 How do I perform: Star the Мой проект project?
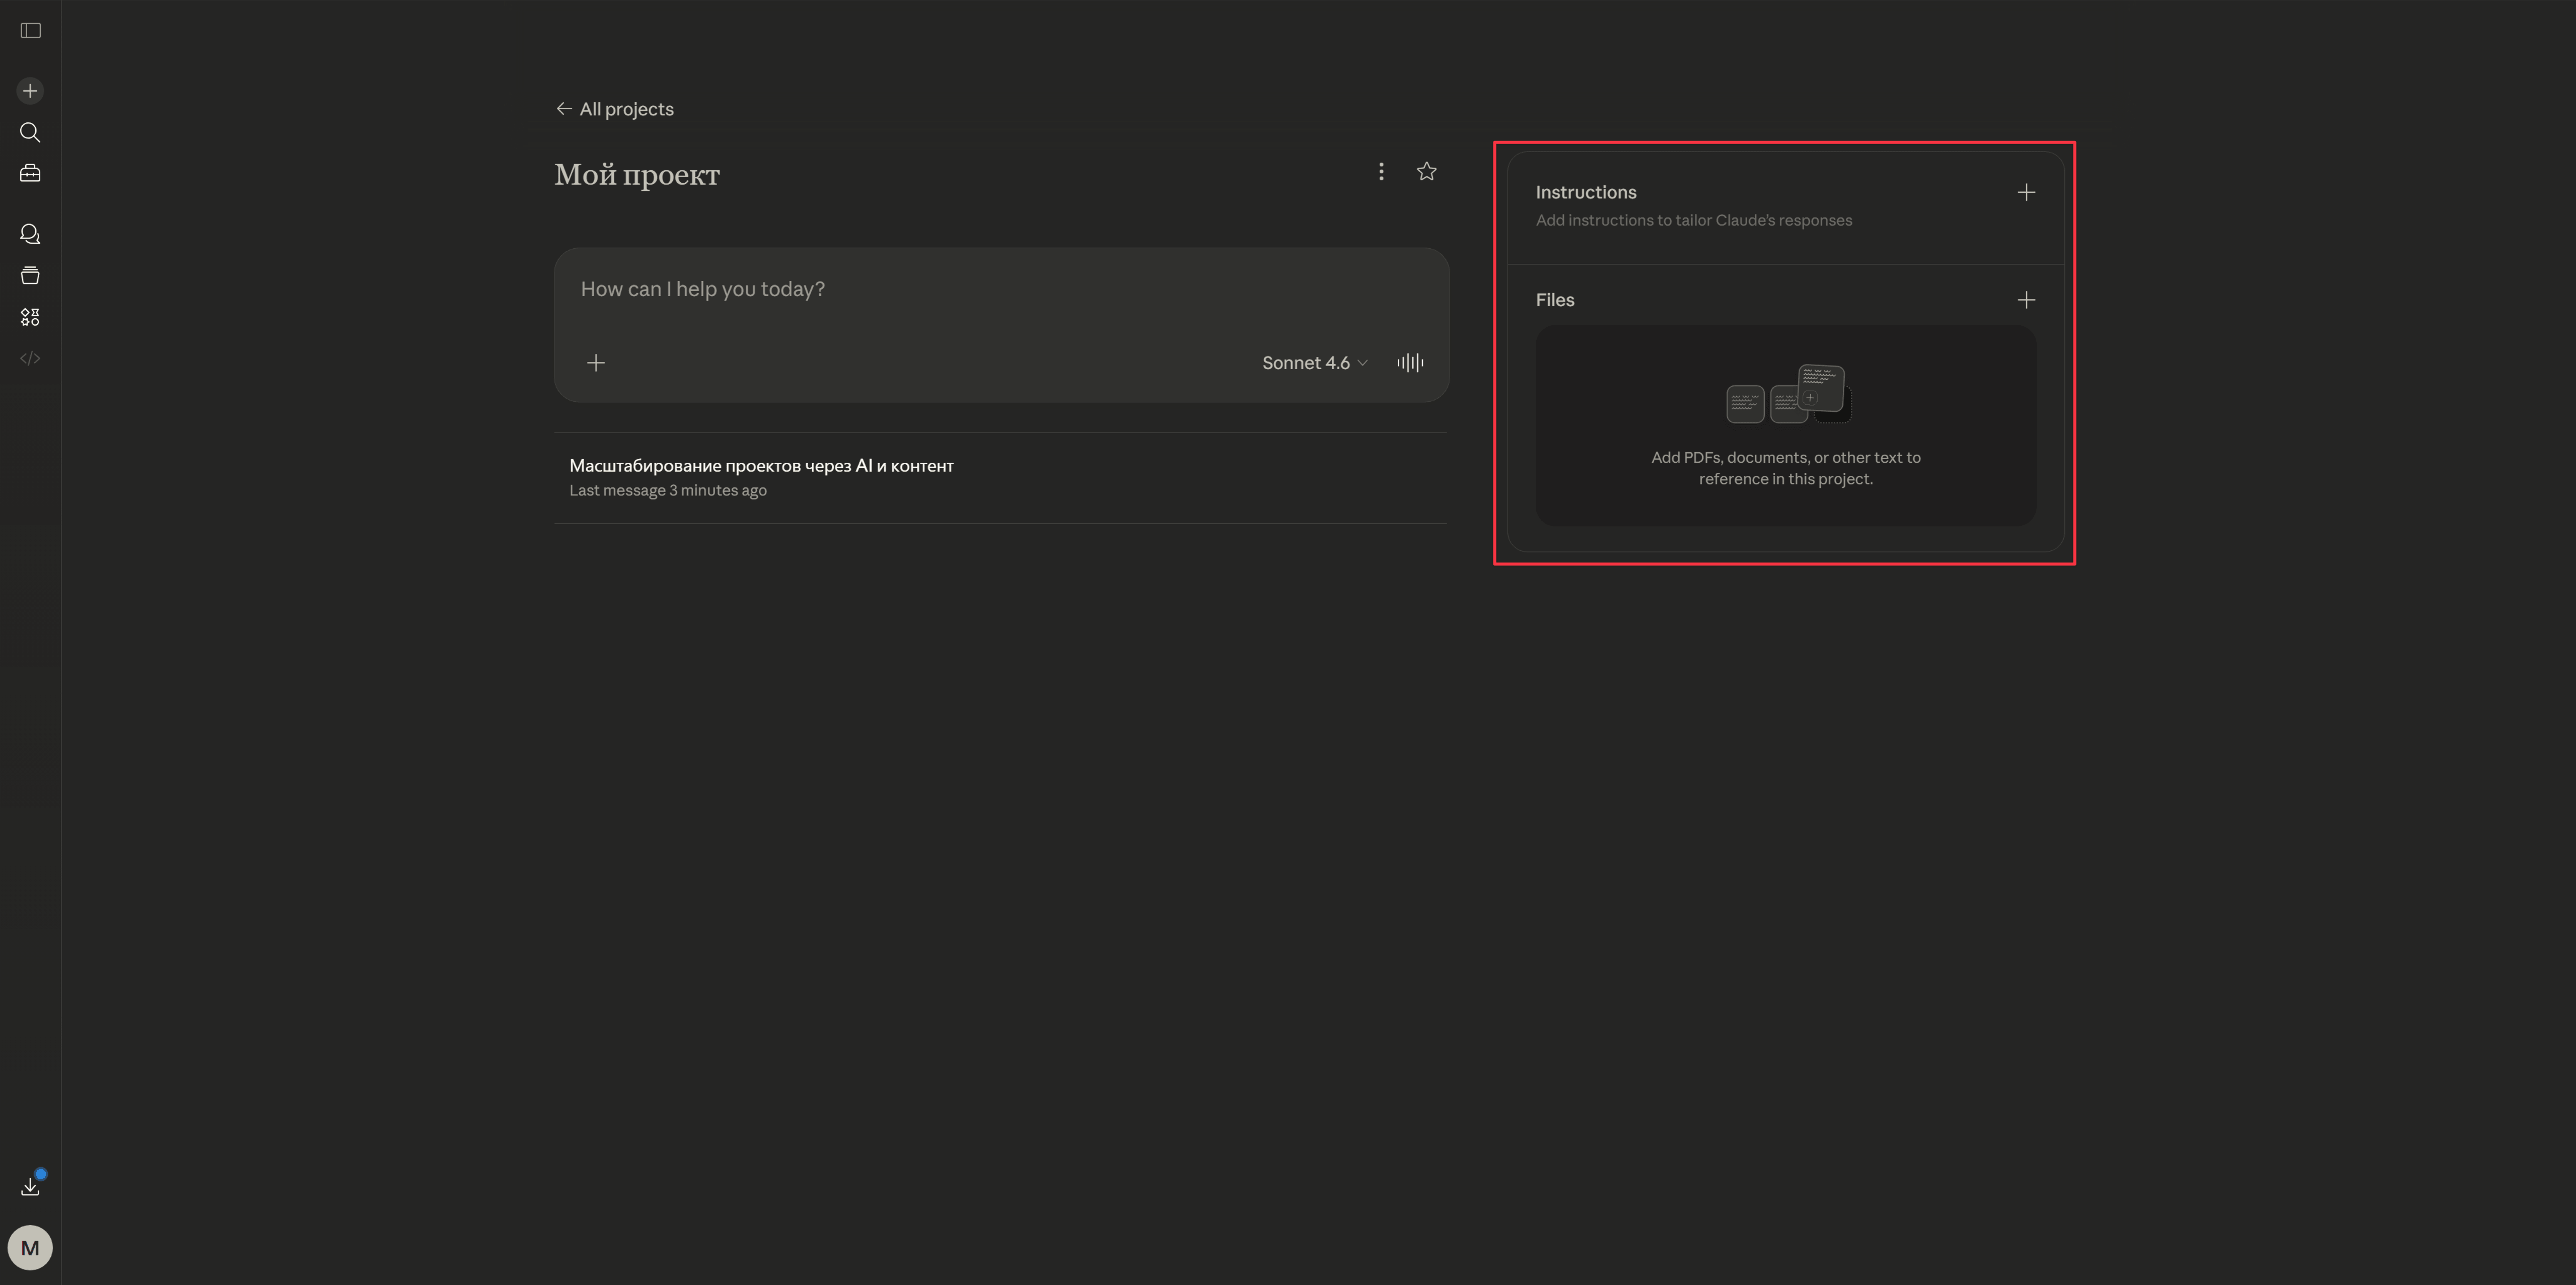tap(1426, 172)
